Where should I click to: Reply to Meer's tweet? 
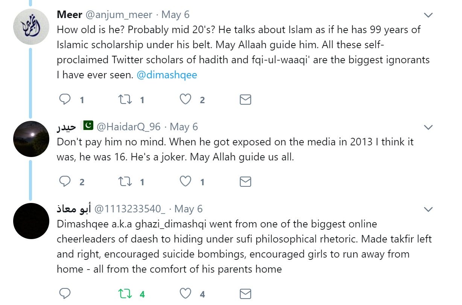(65, 100)
